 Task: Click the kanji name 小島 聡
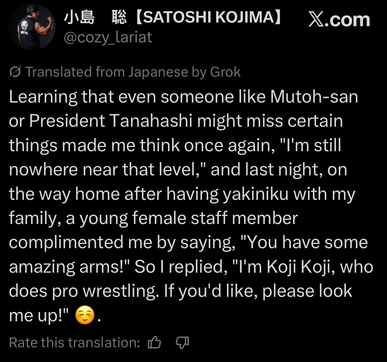pos(95,17)
